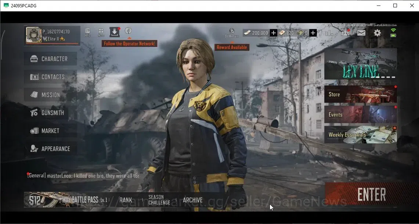Open the General chat message from masterLoco
Image resolution: width=419 pixels, height=224 pixels.
click(83, 176)
